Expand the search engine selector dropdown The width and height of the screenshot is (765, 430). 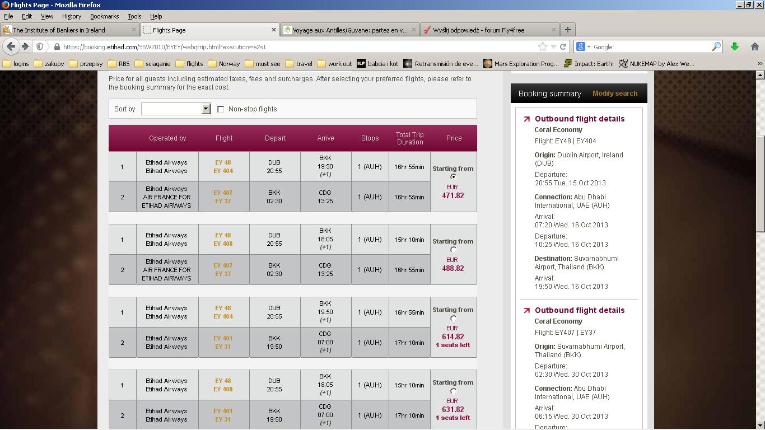pyautogui.click(x=583, y=46)
